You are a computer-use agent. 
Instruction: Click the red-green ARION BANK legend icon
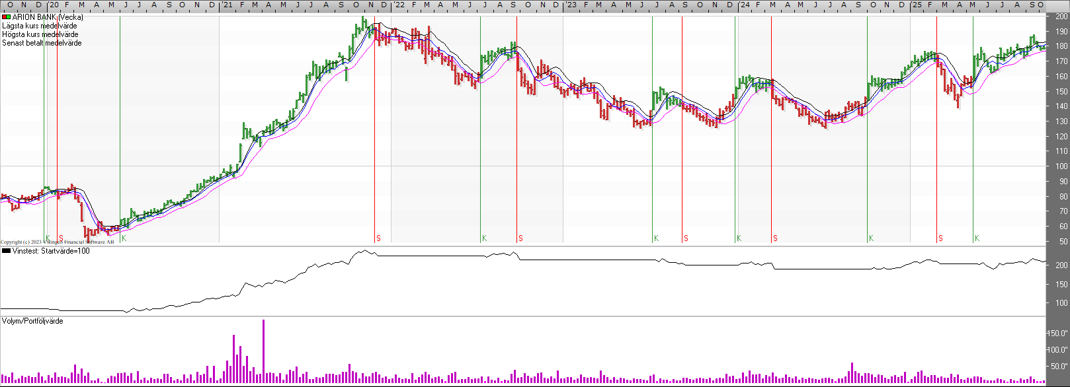6,17
